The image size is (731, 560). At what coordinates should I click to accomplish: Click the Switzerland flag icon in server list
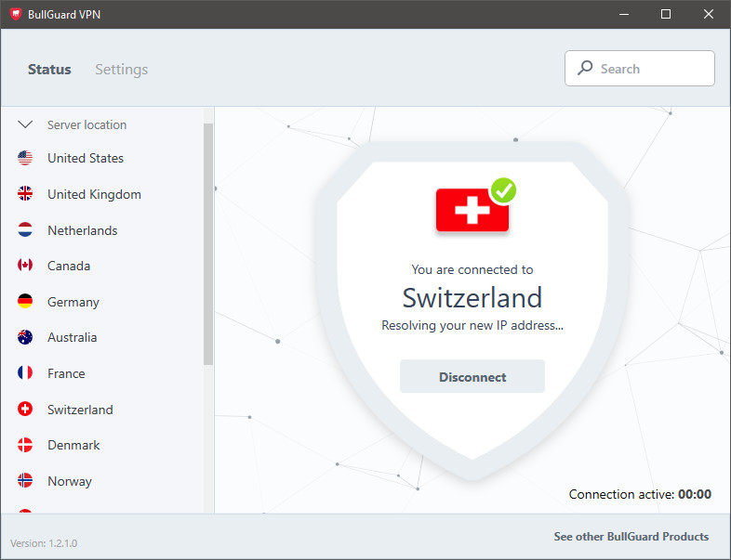click(x=25, y=409)
